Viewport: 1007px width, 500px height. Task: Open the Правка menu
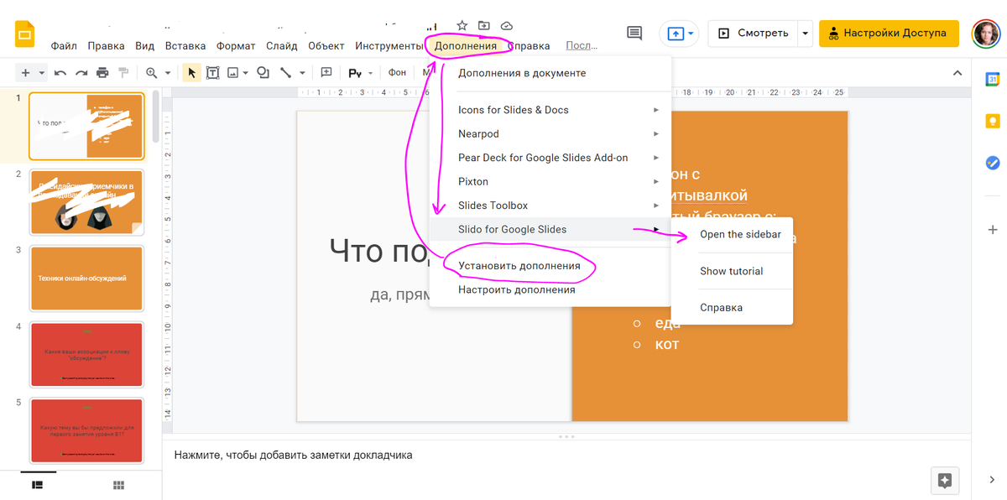pos(106,46)
